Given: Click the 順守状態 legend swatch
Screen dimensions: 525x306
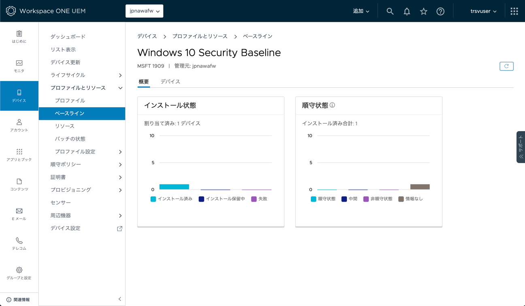Looking at the screenshot, I should [x=314, y=199].
